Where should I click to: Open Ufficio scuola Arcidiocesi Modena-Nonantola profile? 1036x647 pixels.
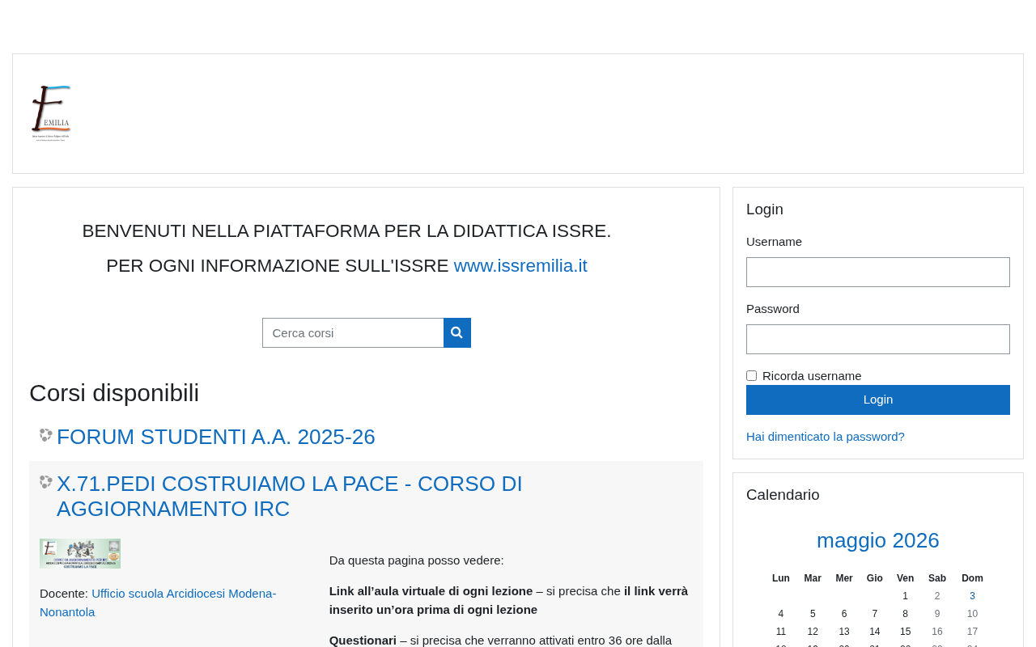tap(158, 603)
